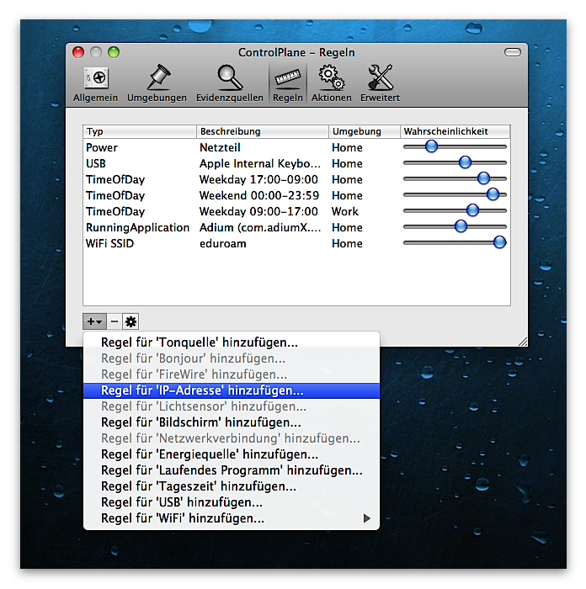Choose 'Tageszeit' rule menu entry

(x=232, y=486)
